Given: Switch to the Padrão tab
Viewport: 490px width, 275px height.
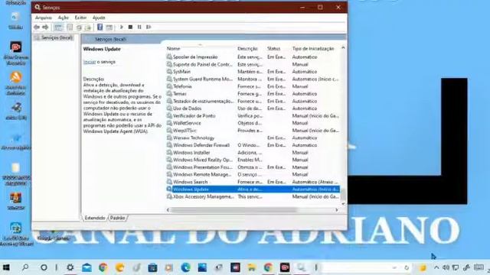Looking at the screenshot, I should pos(117,218).
